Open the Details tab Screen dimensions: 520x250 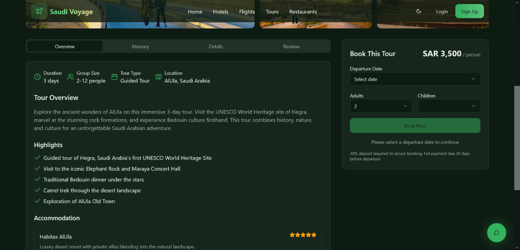pyautogui.click(x=216, y=46)
